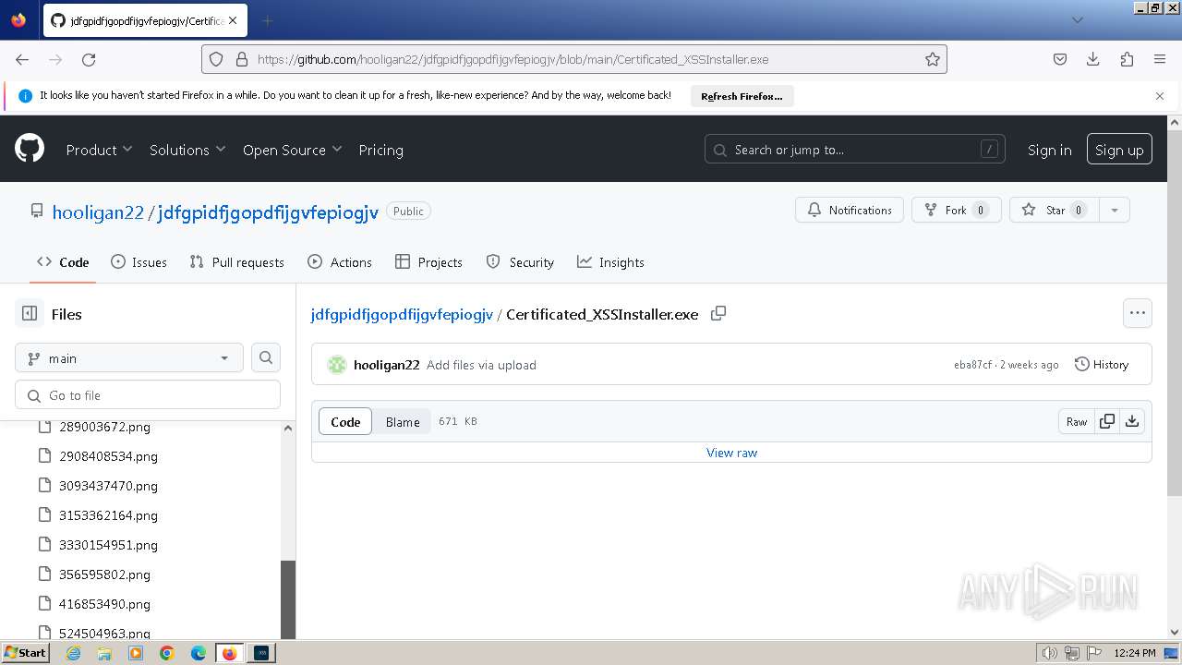Open the Firefox extensions icon

1127,59
